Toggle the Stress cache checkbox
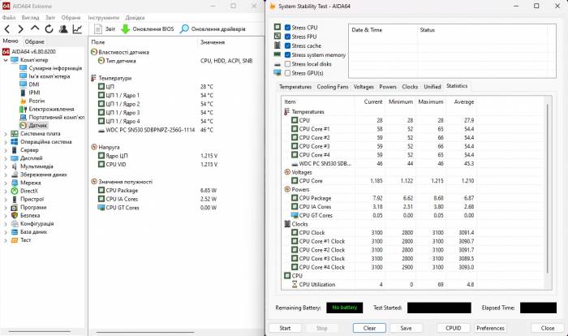This screenshot has height=336, width=568. pos(287,45)
